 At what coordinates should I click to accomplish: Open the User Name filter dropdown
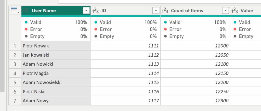click(86, 10)
